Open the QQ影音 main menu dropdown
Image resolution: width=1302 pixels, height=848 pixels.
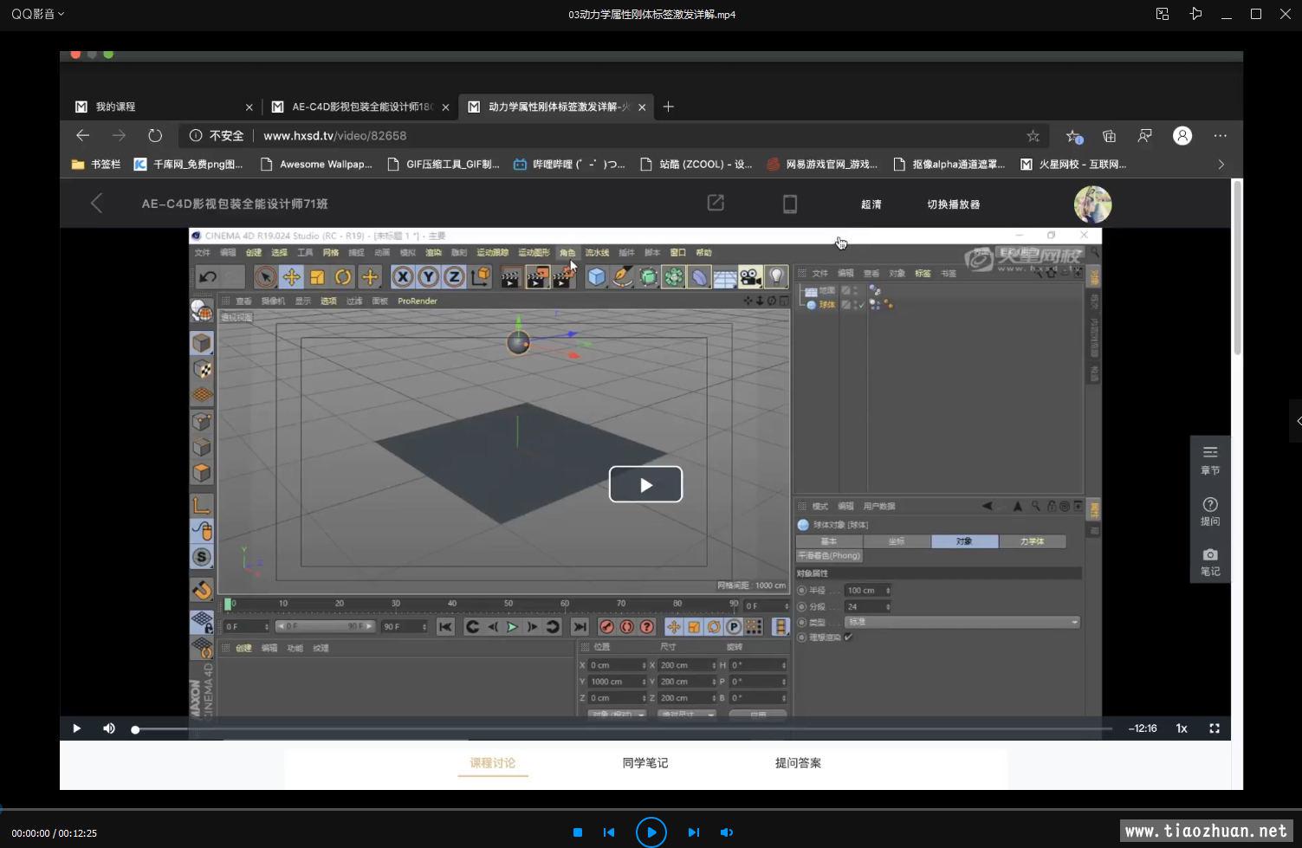pyautogui.click(x=37, y=14)
